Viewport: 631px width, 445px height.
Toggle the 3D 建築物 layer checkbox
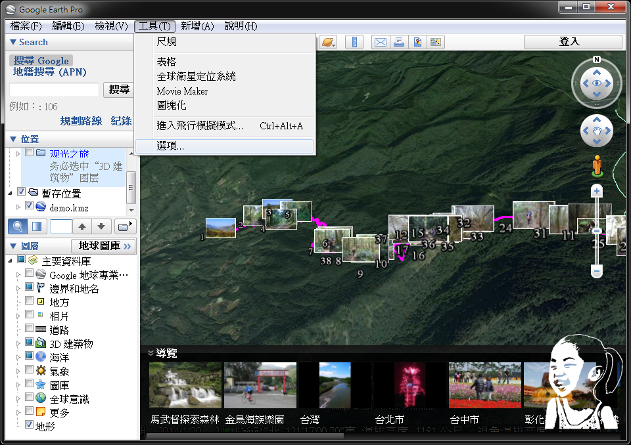tap(29, 342)
